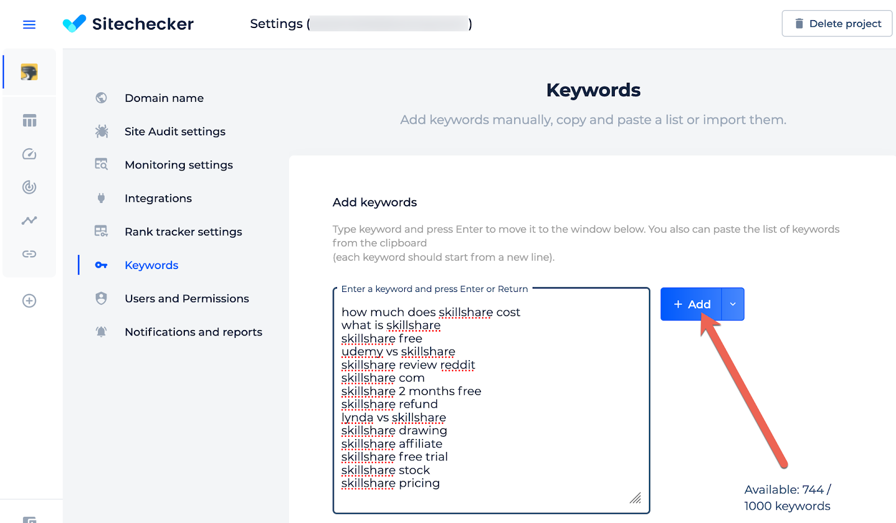This screenshot has height=523, width=896.
Task: Click the textarea resize handle corner
Action: point(636,498)
